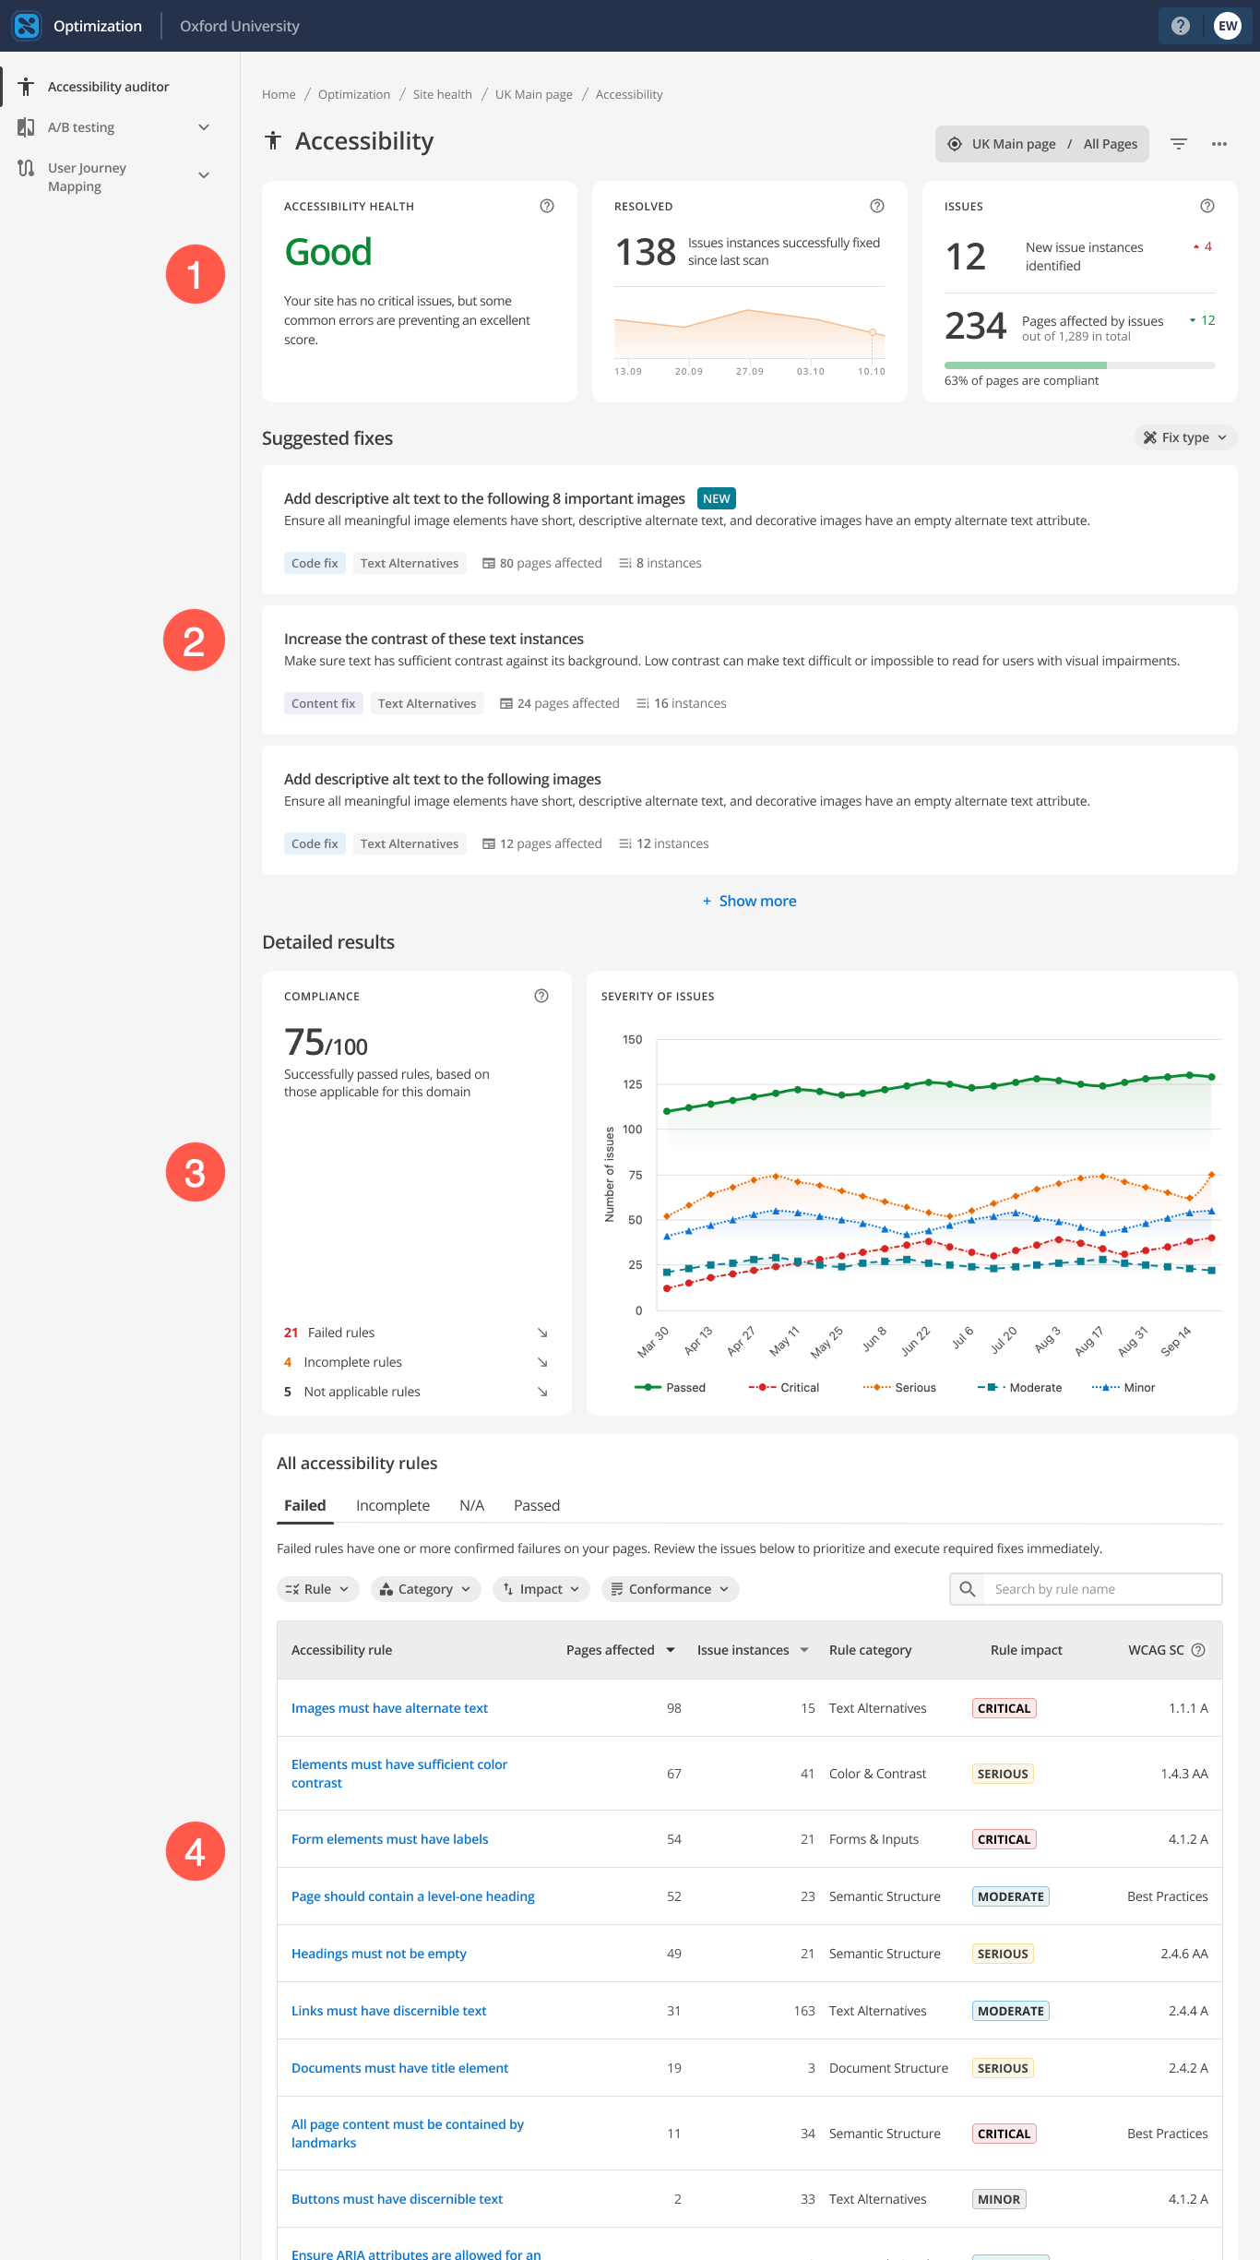Viewport: 1260px width, 2260px height.
Task: Switch to the Incomplete tab
Action: [393, 1505]
